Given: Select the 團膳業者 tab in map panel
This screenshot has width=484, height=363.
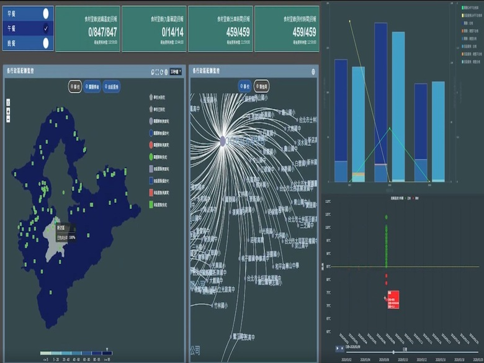Looking at the screenshot, I should coord(92,86).
